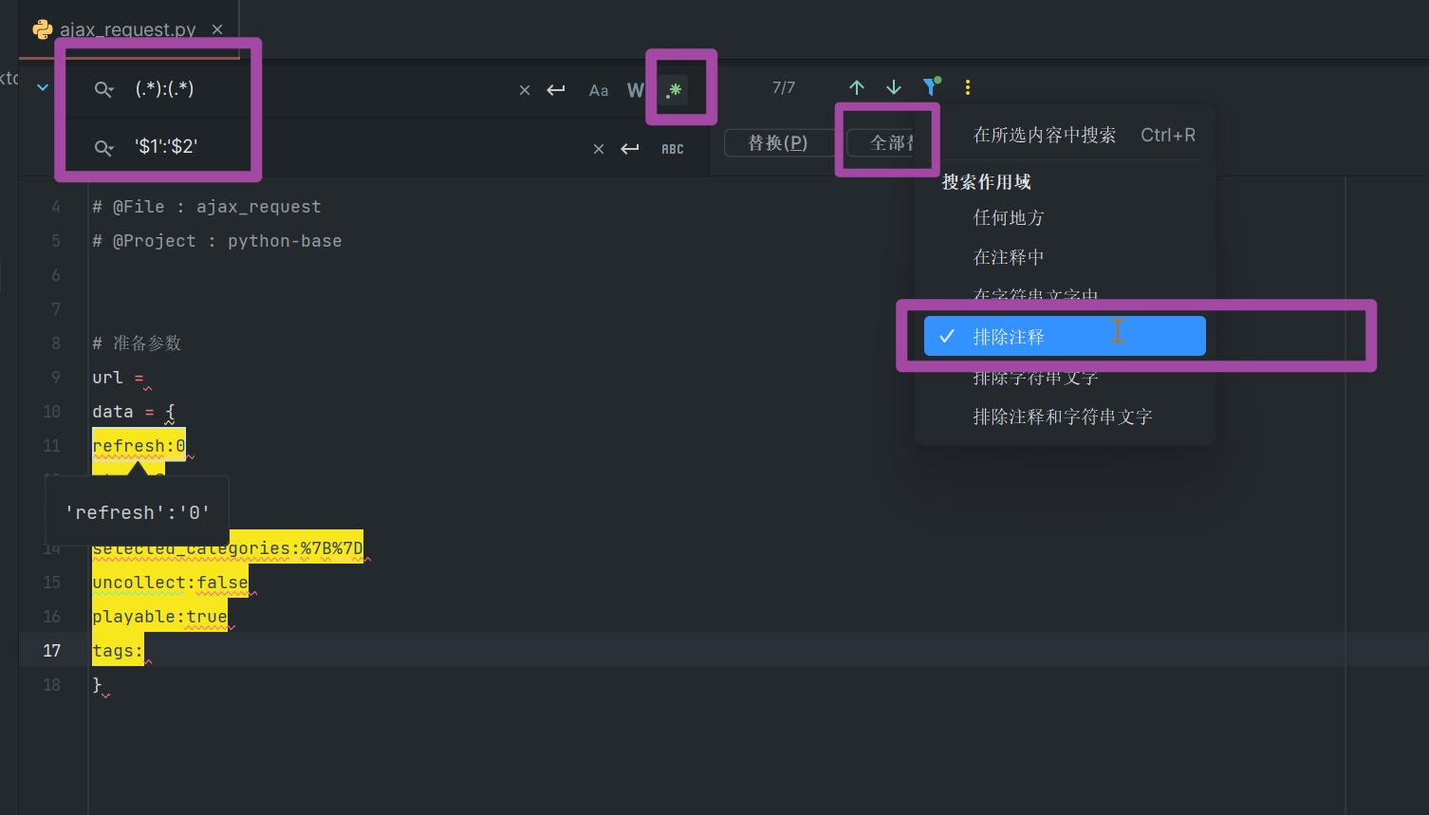Navigate to the next match with the down arrow

(893, 86)
